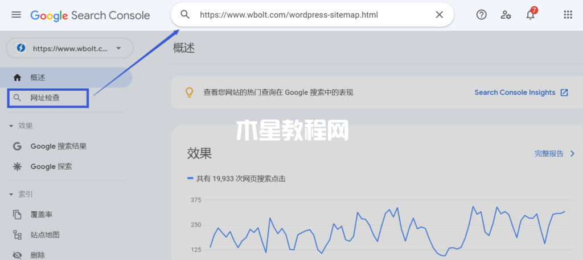Select 概述 in the sidebar

(66, 78)
